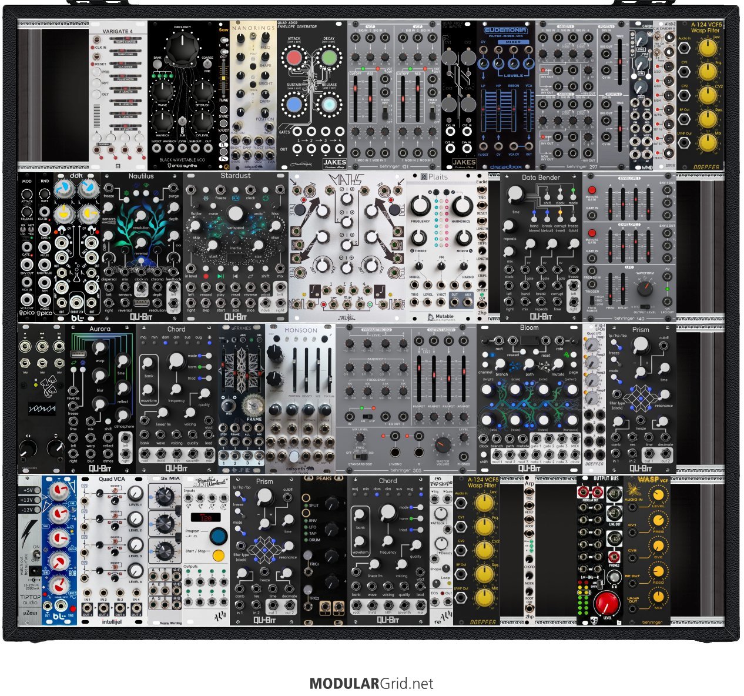744x696 pixels.
Task: Click the cyan Release knob on Quad ADSR
Action: [x=329, y=106]
